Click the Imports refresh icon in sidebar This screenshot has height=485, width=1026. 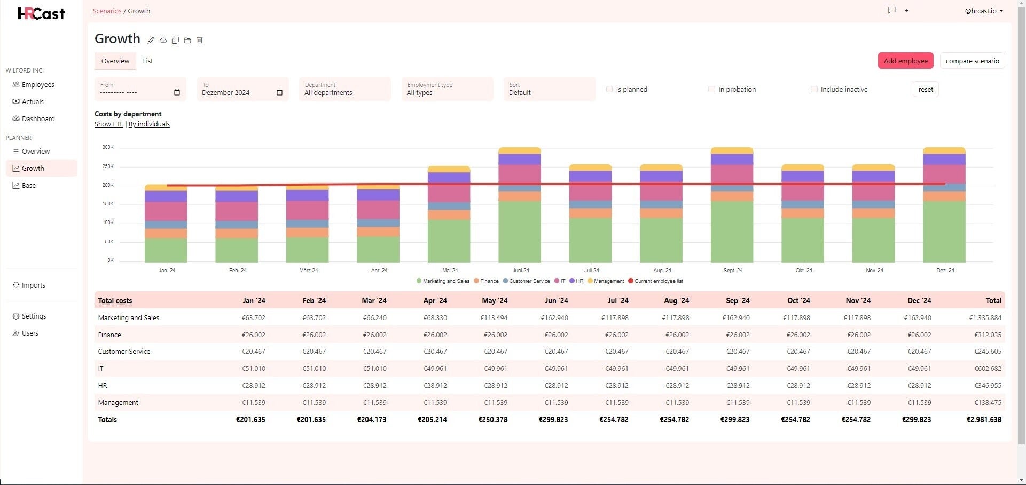point(16,285)
